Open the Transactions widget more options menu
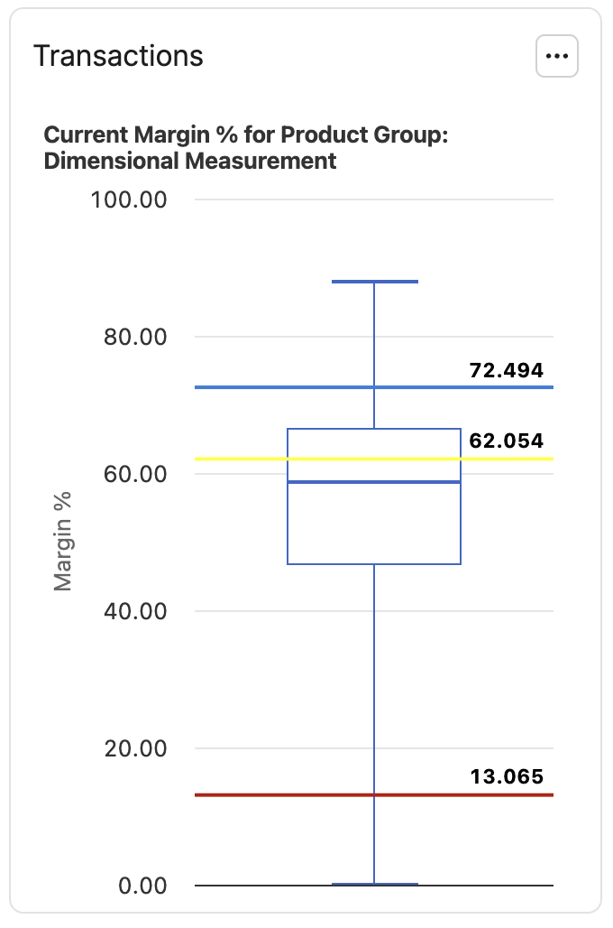 (557, 56)
